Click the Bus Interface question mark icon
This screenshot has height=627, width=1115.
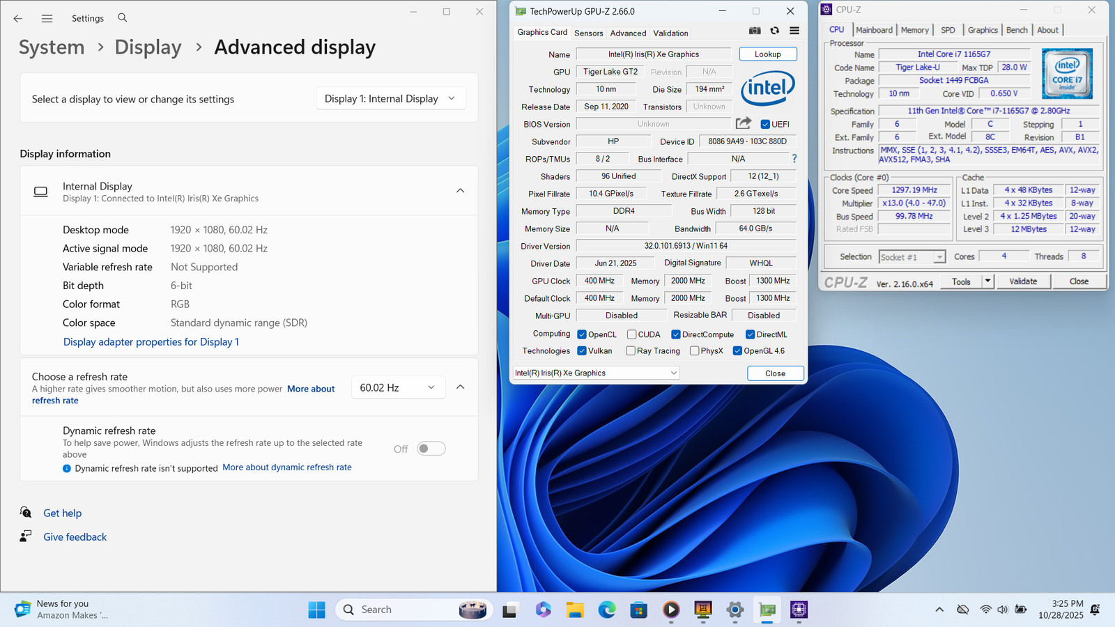coord(794,159)
